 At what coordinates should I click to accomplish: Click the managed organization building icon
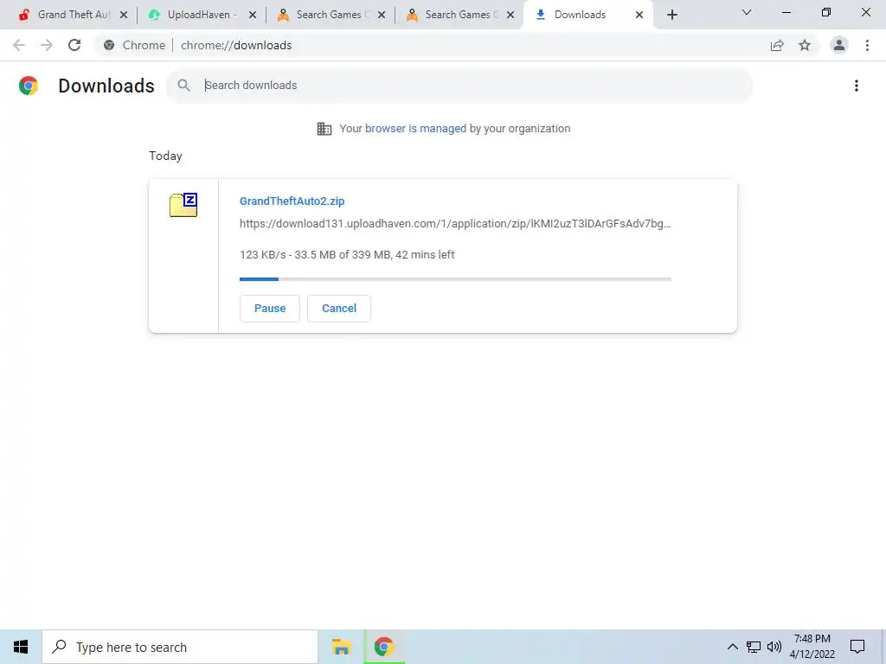point(324,129)
